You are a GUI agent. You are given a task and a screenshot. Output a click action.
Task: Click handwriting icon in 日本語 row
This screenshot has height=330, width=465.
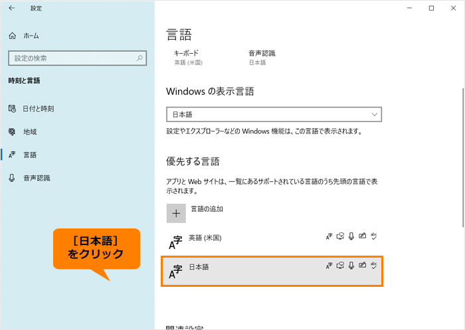tap(362, 265)
